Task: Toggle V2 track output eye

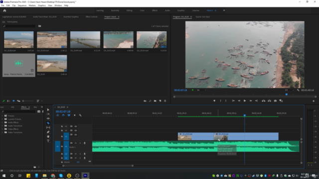Action: point(76,130)
